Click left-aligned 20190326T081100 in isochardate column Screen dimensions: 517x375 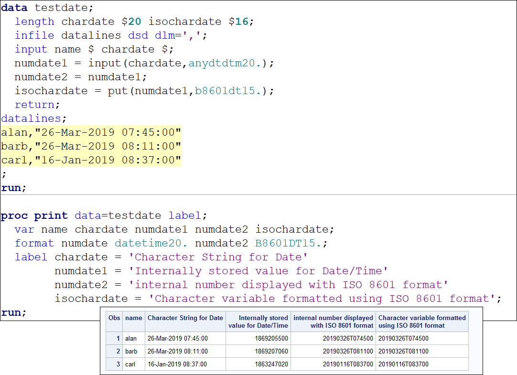404,351
